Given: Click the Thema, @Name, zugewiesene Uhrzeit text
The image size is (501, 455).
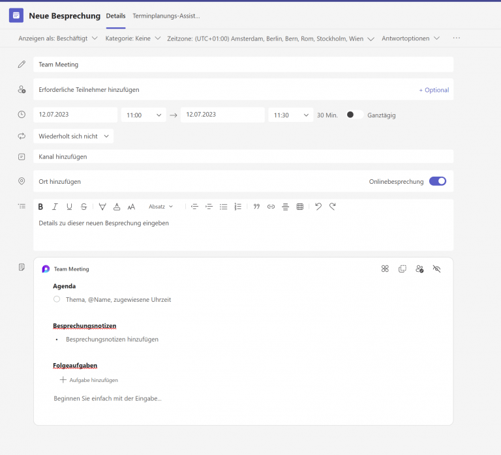Looking at the screenshot, I should pos(118,299).
